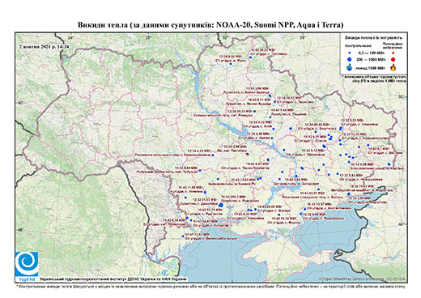Select the southernmost blue marker near Odesa coast
Screen dimensions: 421x298
pyautogui.click(x=183, y=236)
